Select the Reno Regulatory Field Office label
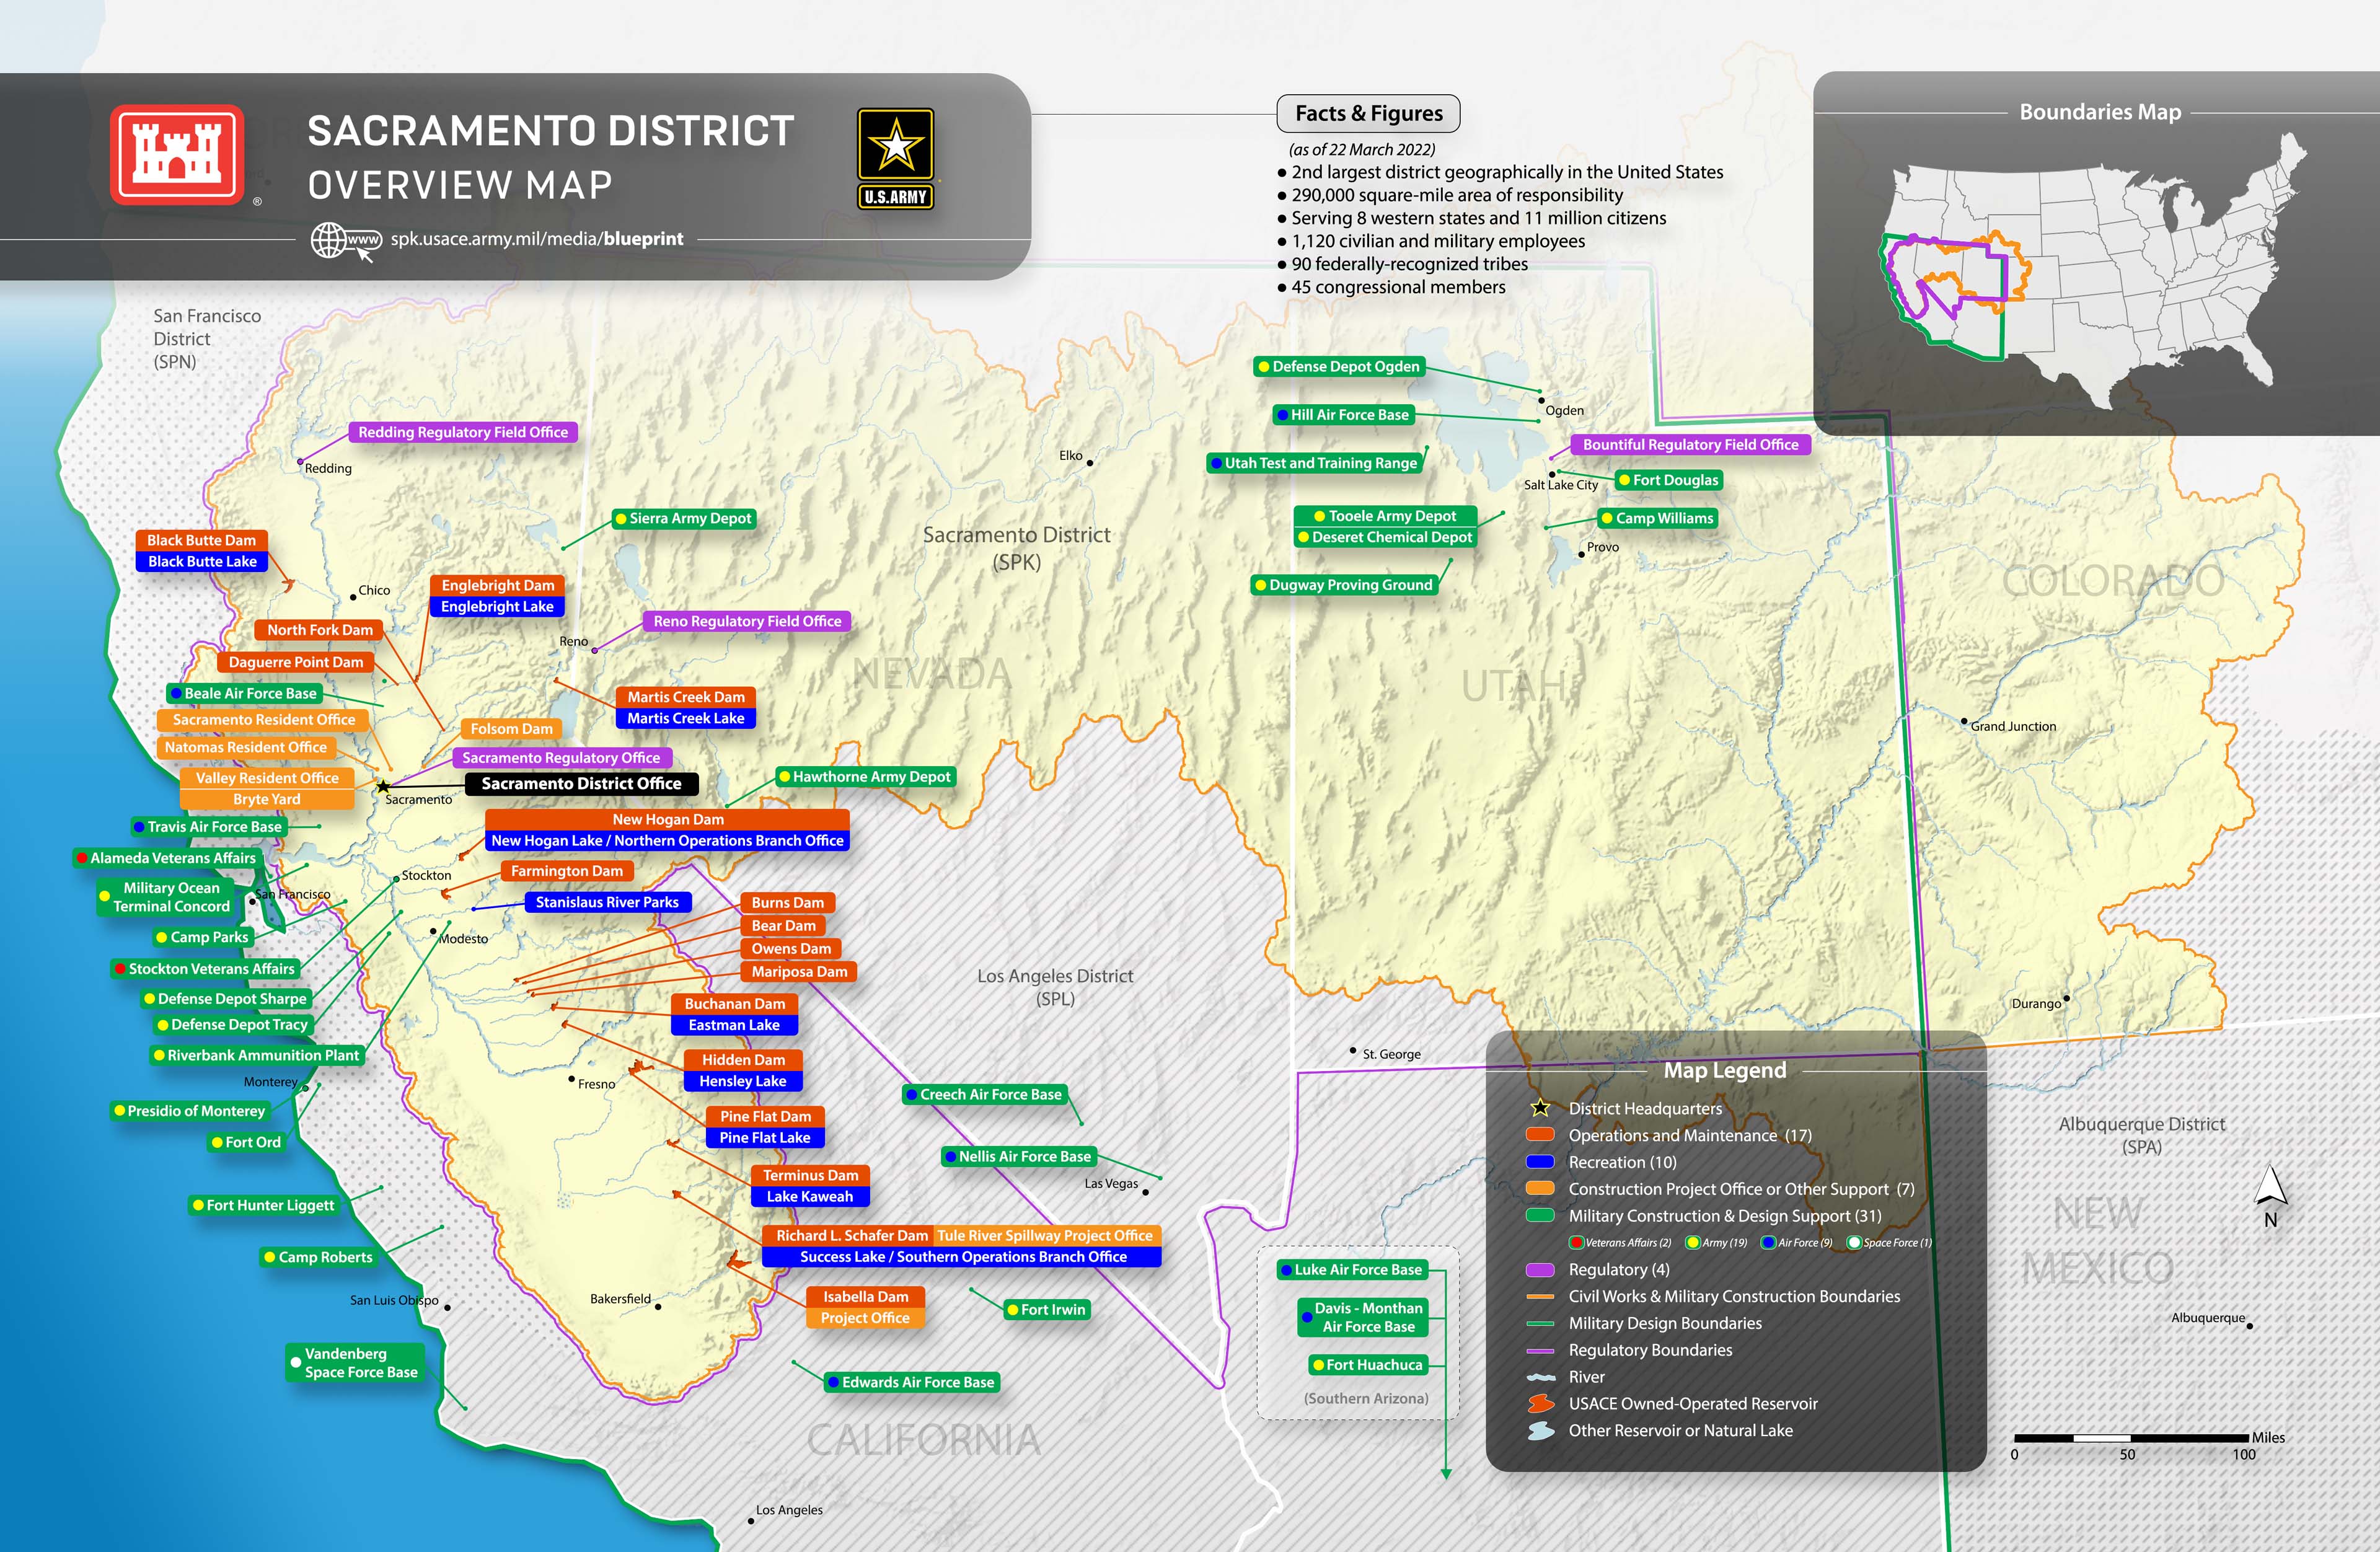The width and height of the screenshot is (2380, 1552). tap(747, 621)
